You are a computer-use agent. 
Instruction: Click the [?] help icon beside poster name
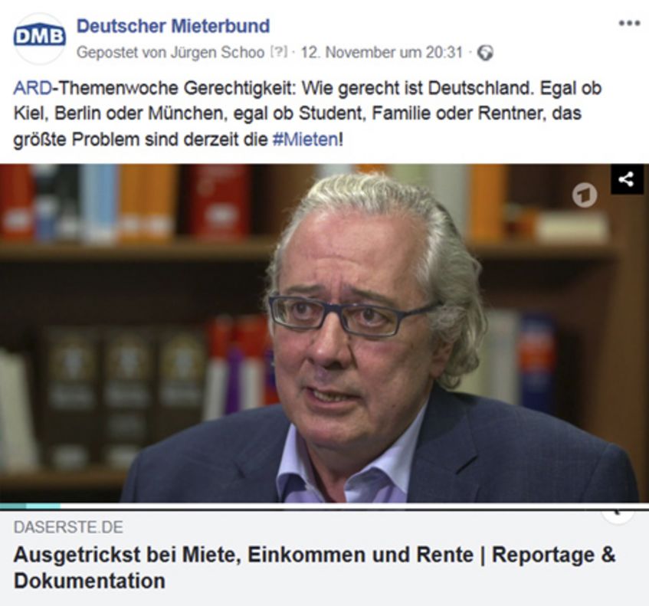(278, 52)
